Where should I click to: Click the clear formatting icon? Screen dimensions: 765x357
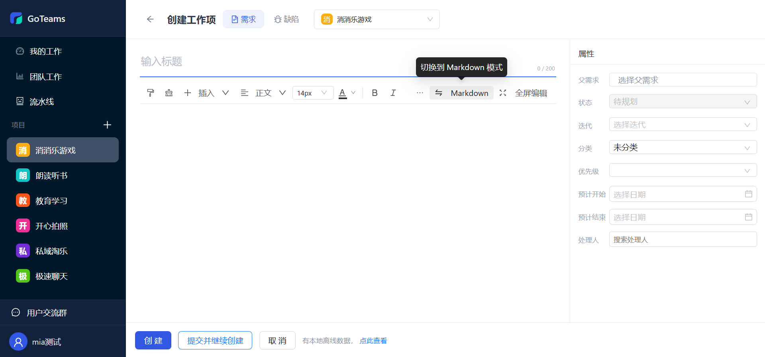[x=169, y=93]
